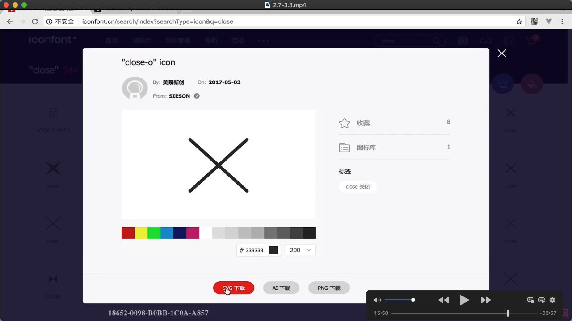
Task: Open the player subtitles or chapters icon
Action: [x=542, y=300]
